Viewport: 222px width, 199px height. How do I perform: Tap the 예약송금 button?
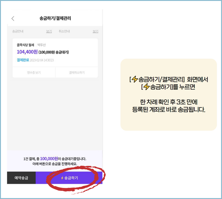(x=21, y=178)
